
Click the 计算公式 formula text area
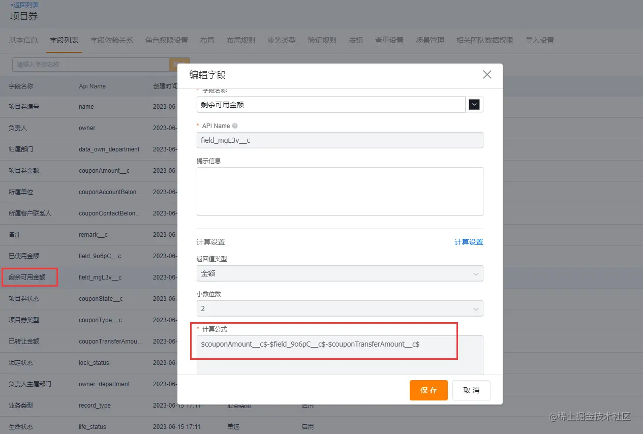[x=340, y=355]
